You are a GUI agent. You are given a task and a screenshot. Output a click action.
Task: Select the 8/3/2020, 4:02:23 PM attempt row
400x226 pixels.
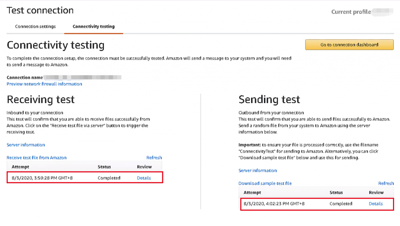click(x=317, y=204)
